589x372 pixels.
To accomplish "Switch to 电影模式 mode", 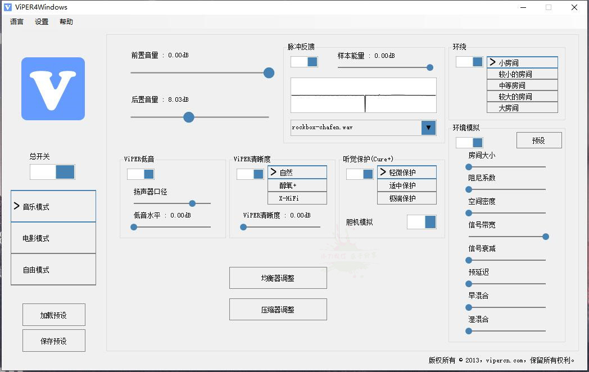I will click(x=53, y=238).
